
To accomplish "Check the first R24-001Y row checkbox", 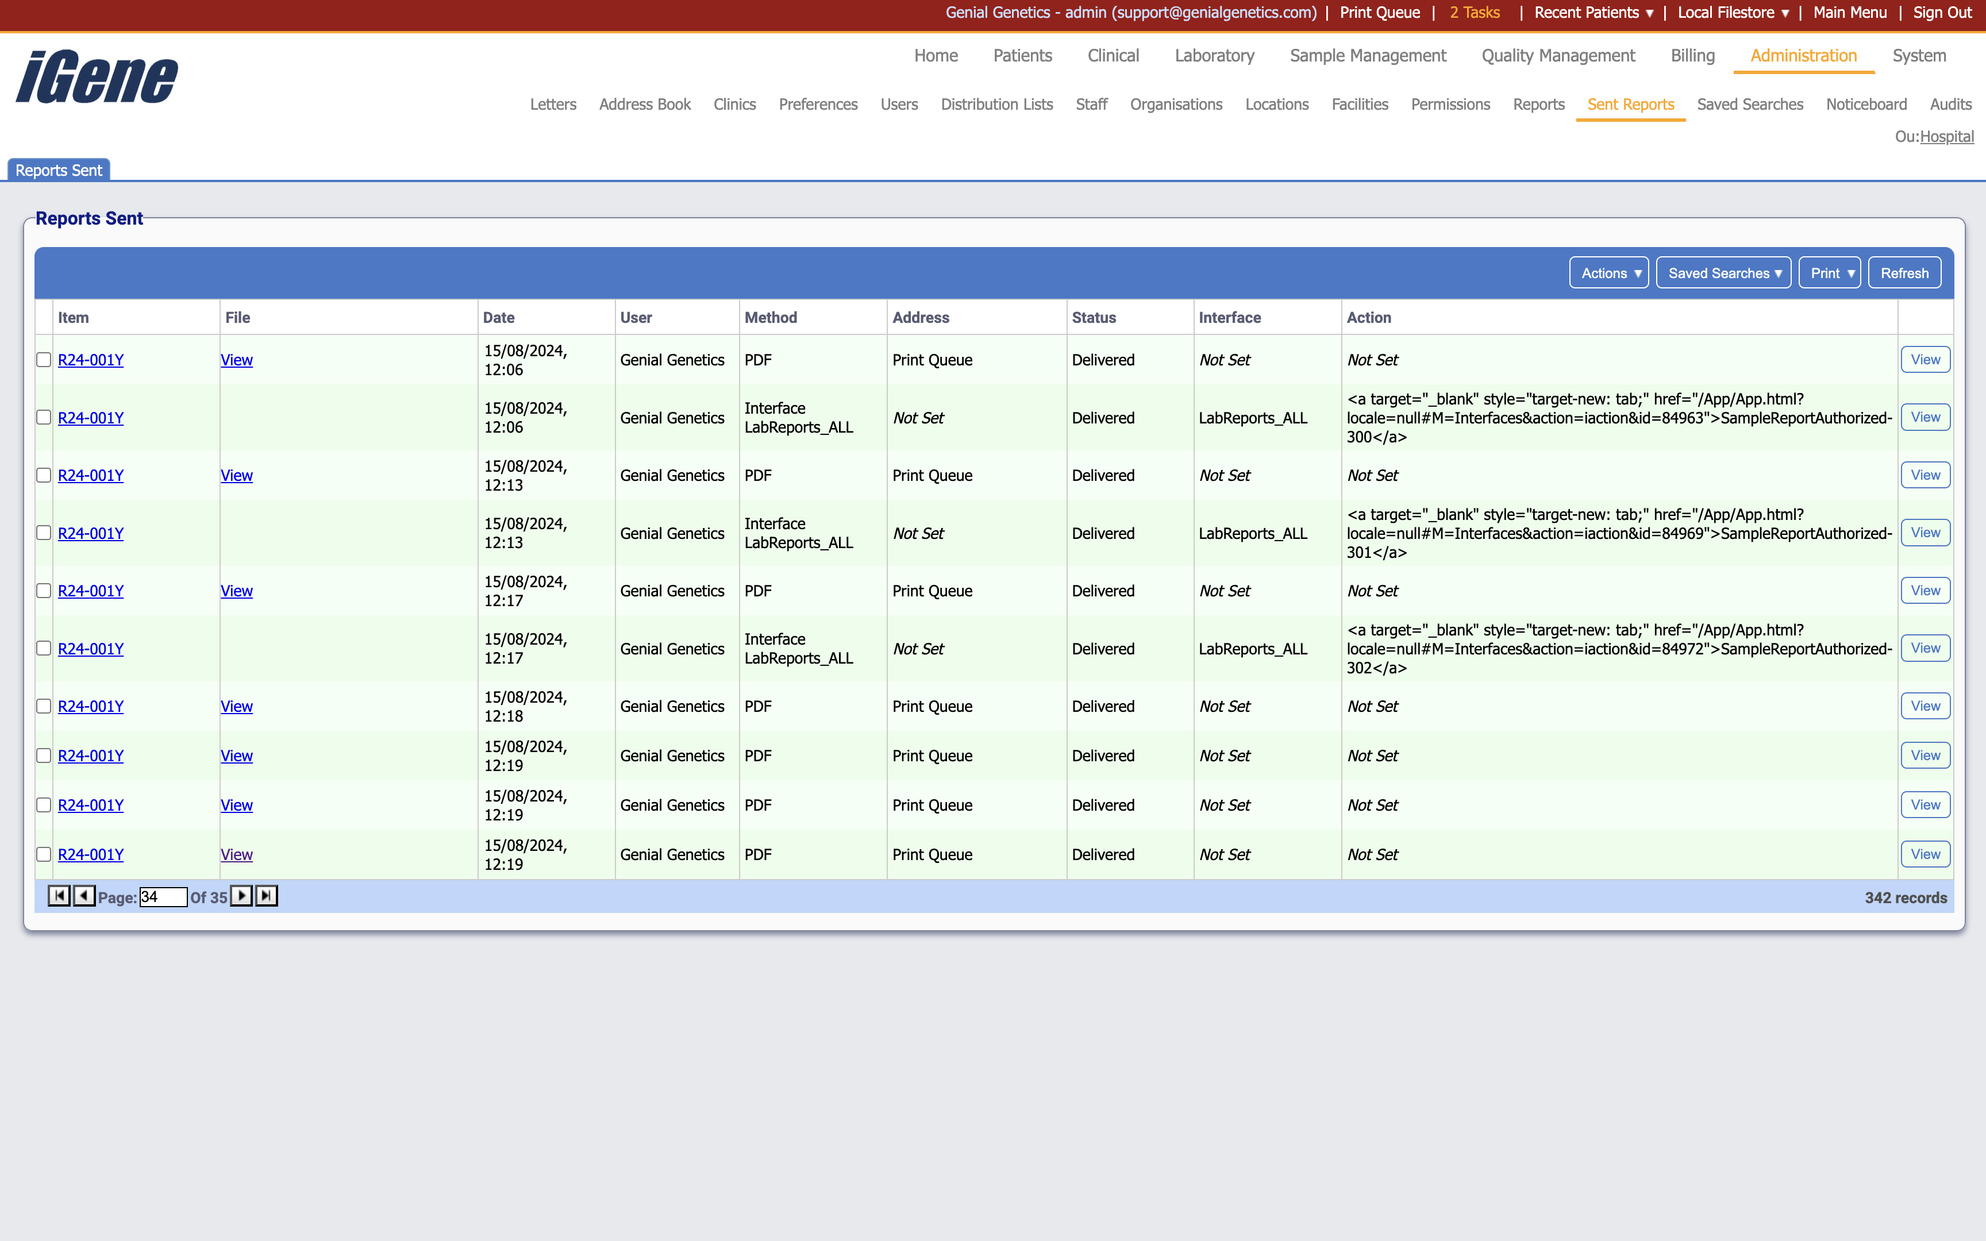I will tap(44, 359).
